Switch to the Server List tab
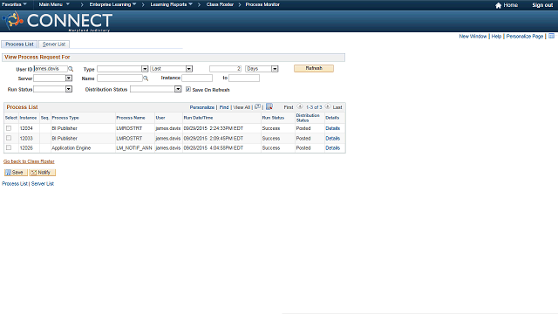 coord(54,44)
